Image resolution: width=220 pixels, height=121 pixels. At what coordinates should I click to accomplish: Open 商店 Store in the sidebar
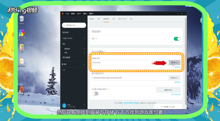64,44
